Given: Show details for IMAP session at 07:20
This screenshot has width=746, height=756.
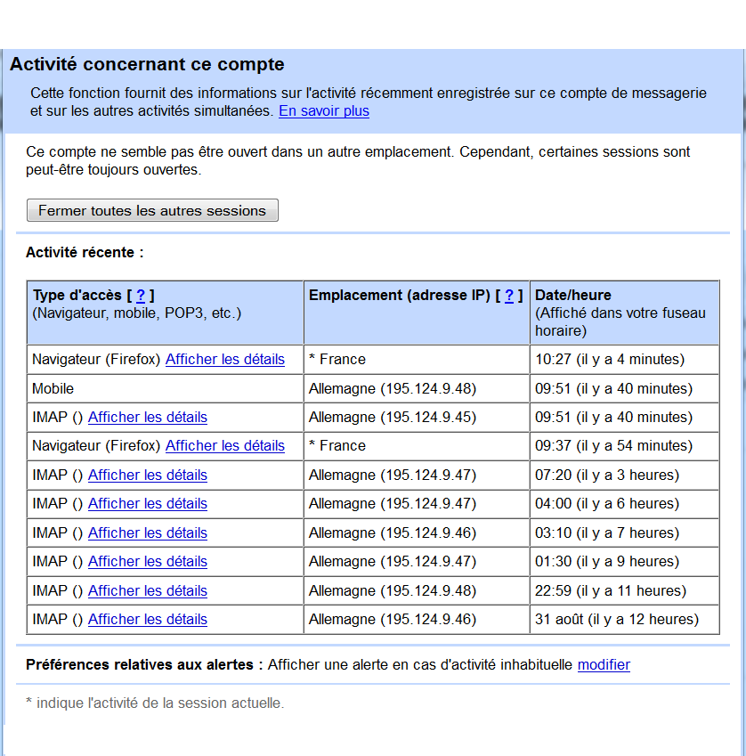Looking at the screenshot, I should click(x=148, y=475).
